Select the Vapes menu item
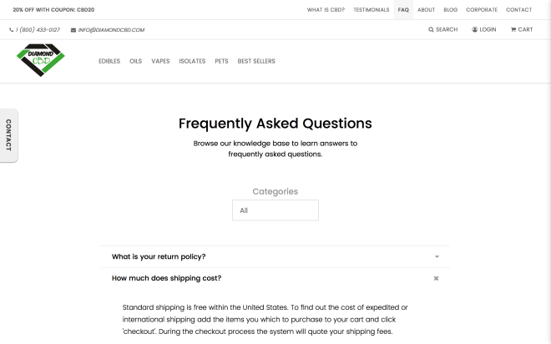This screenshot has width=551, height=344. (x=160, y=61)
